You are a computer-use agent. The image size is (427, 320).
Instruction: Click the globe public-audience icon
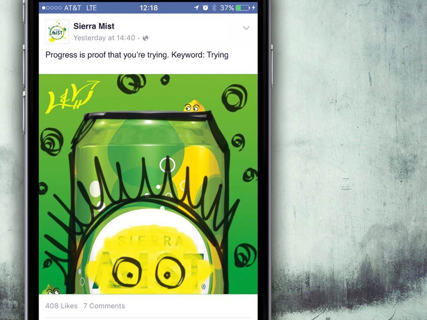pos(145,38)
